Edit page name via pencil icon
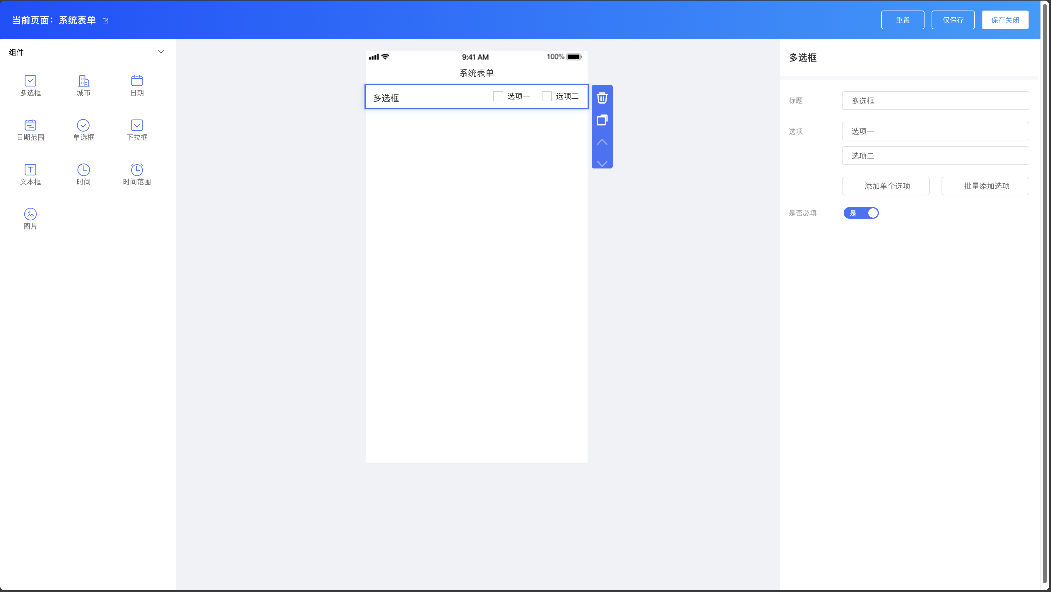This screenshot has height=592, width=1051. [105, 21]
